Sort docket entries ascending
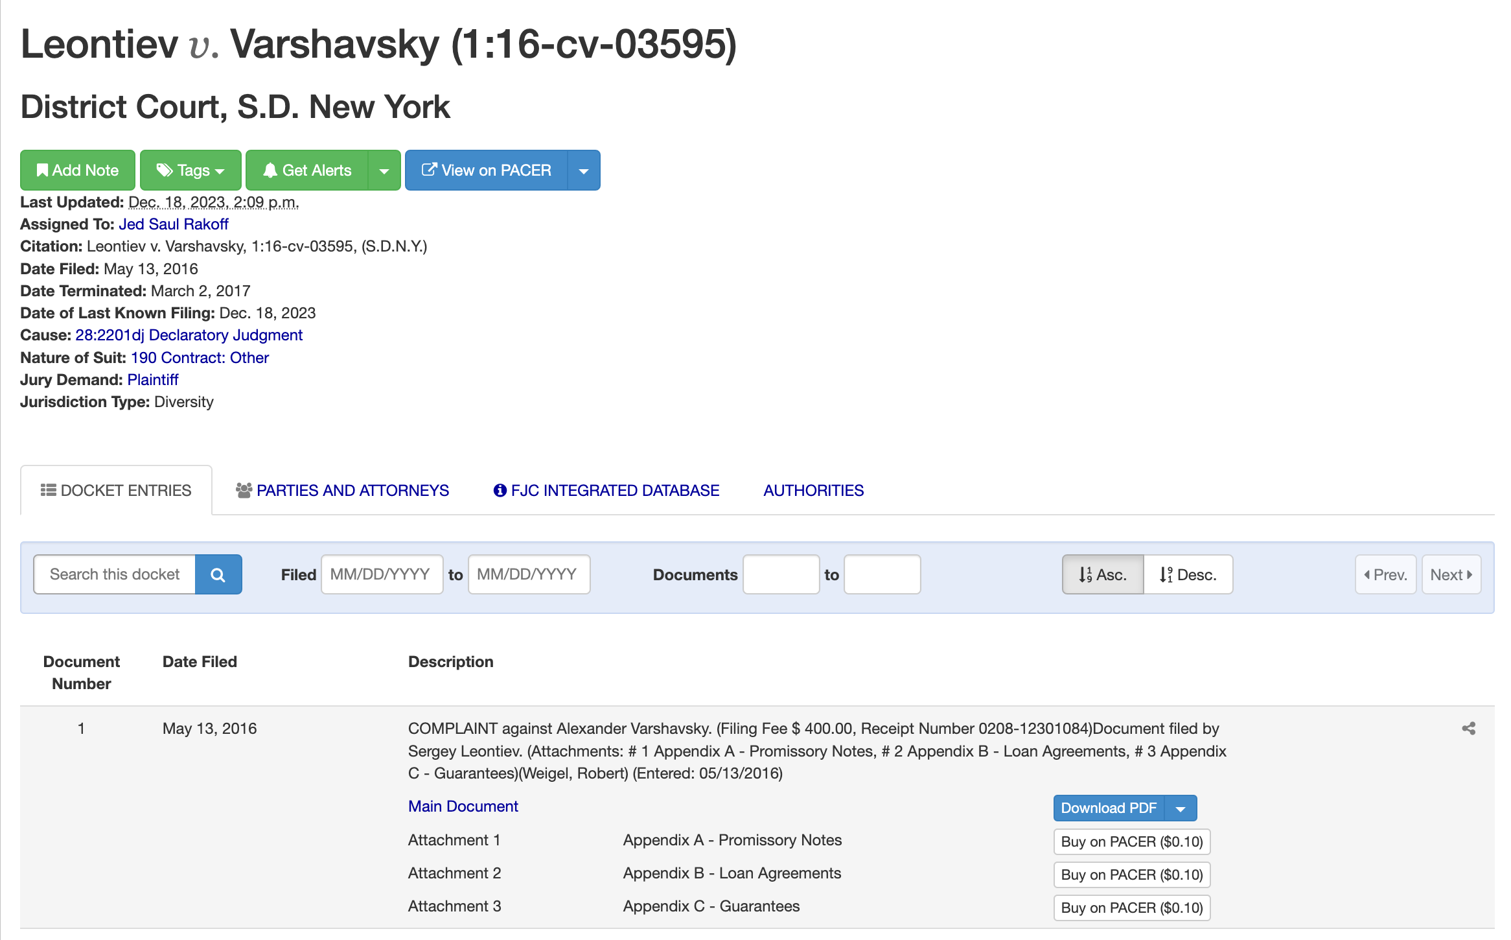Viewport: 1511px width, 940px height. click(1103, 574)
